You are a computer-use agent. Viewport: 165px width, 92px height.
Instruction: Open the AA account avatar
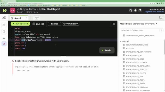[13, 10]
